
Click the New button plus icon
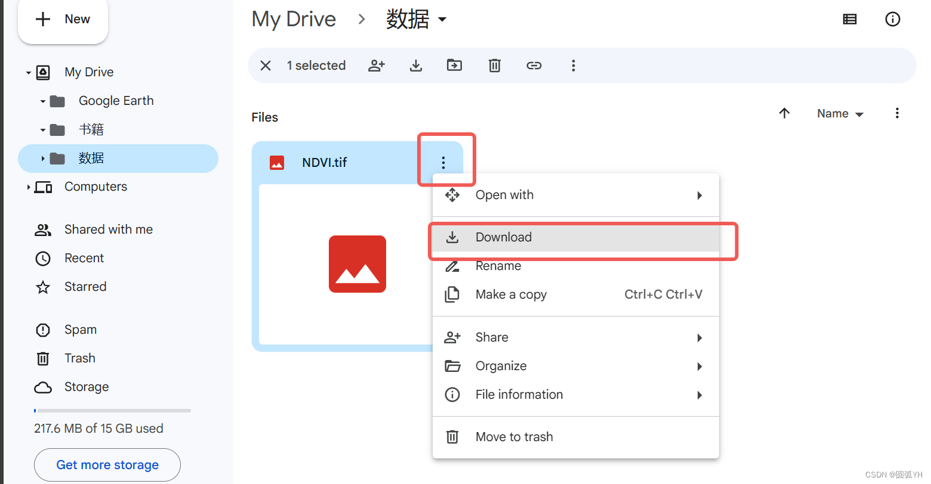click(x=43, y=19)
